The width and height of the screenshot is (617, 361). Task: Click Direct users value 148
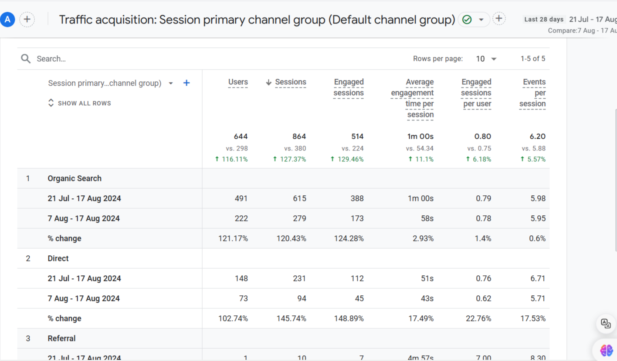point(241,278)
